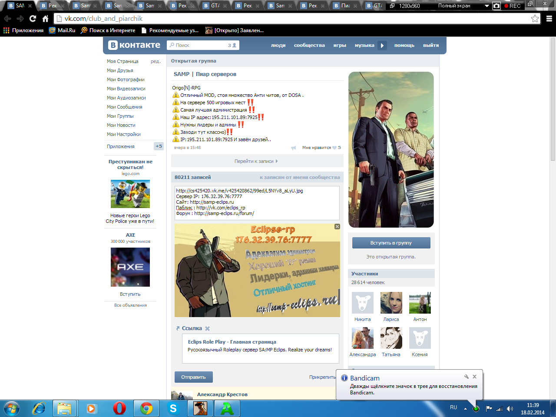Open the network signal tray icon

click(x=500, y=408)
